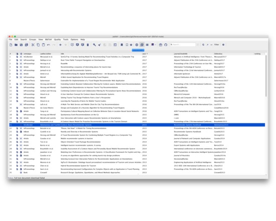
Task: Sort by the year column header
Action: tap(145, 54)
